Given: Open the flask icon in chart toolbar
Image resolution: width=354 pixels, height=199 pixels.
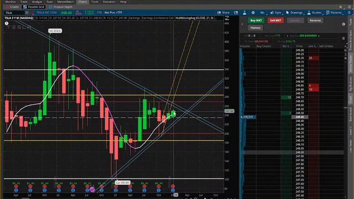Looking at the screenshot, I should point(244,13).
